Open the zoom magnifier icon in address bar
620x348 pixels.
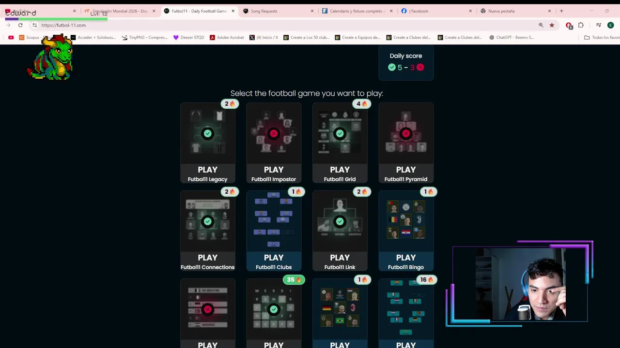(541, 25)
